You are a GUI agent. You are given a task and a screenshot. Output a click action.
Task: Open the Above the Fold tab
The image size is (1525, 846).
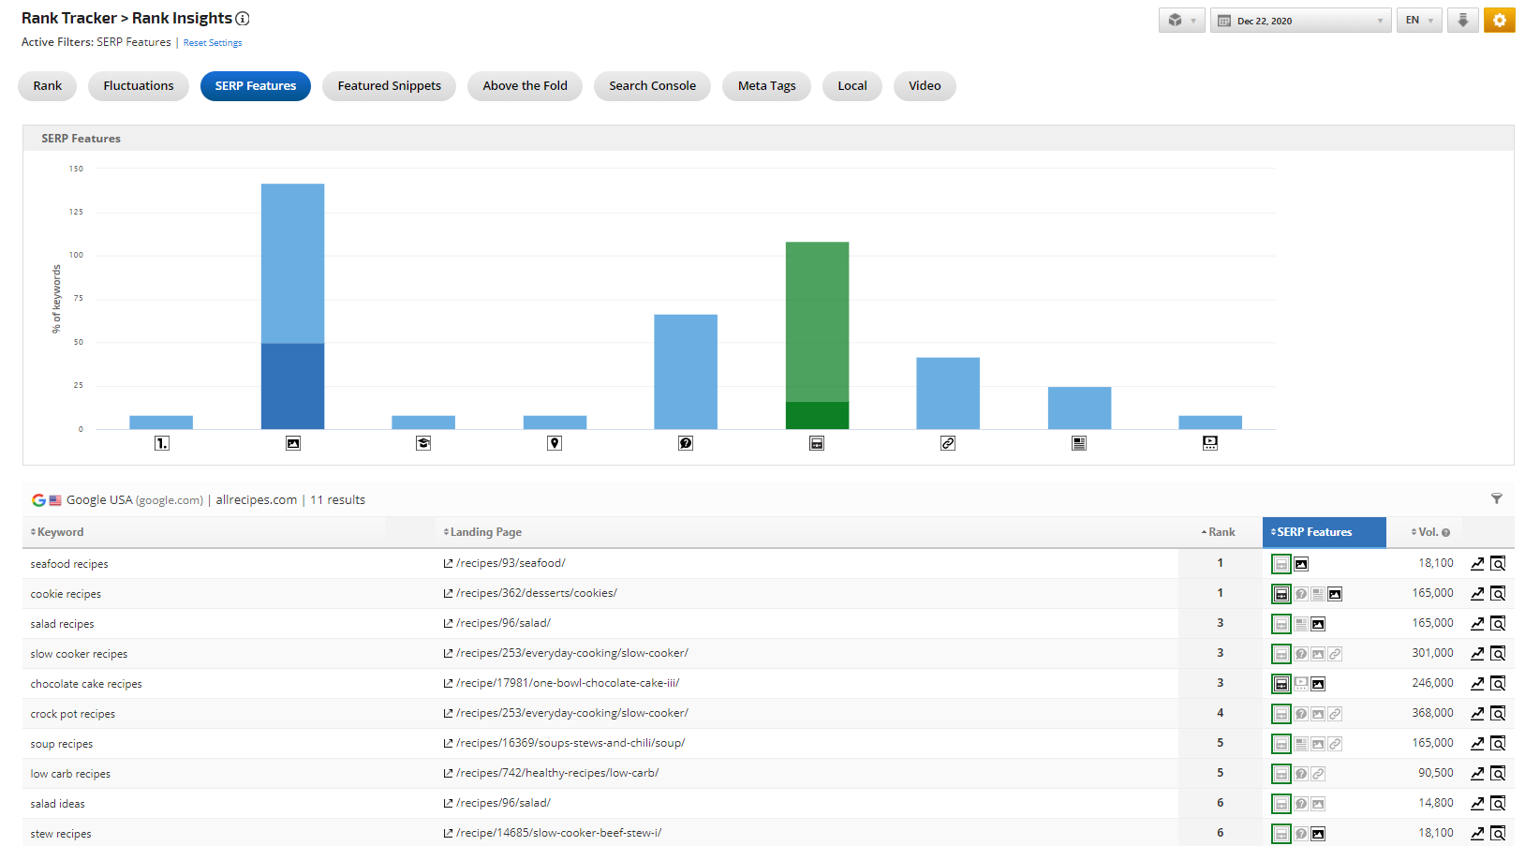point(525,86)
